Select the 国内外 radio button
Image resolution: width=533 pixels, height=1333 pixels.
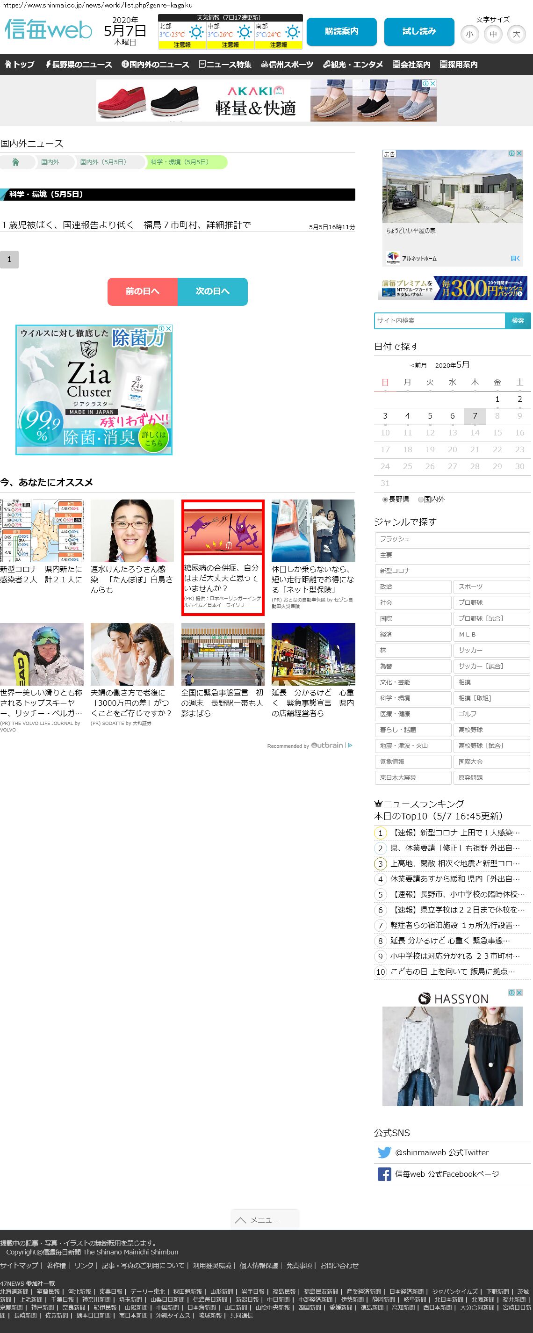(x=421, y=500)
